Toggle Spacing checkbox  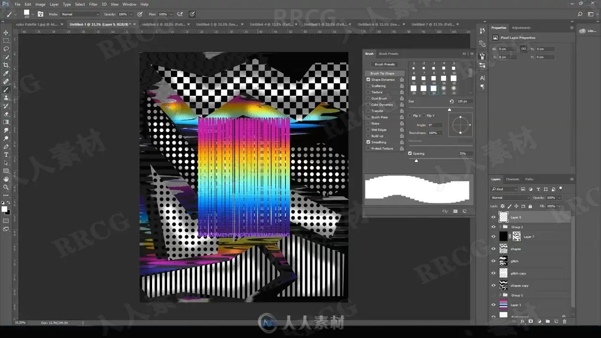pyautogui.click(x=410, y=154)
